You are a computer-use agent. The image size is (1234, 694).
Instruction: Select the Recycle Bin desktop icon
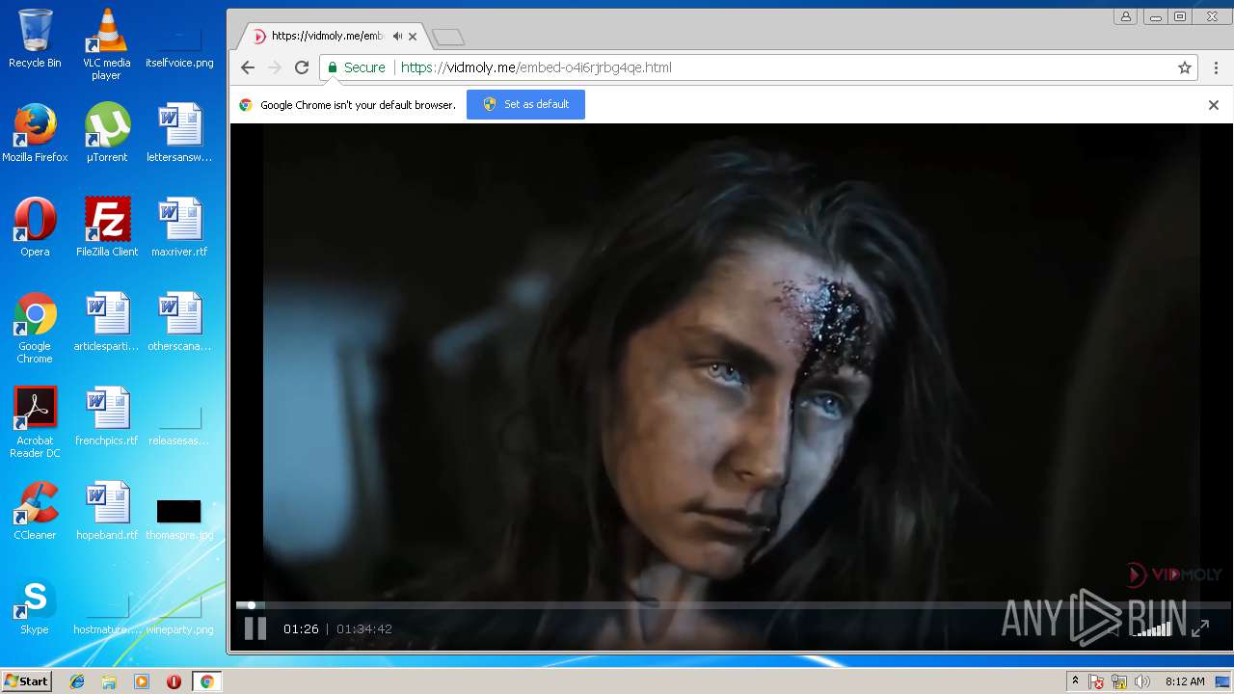[x=35, y=39]
